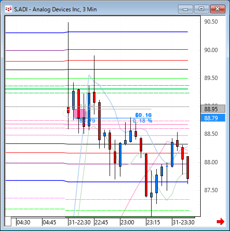The image size is (230, 231).
Task: Minimize the S.ADI chart window
Action: pyautogui.click(x=186, y=9)
